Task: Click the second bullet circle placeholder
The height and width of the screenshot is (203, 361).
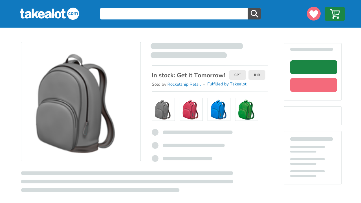Action: 155,145
